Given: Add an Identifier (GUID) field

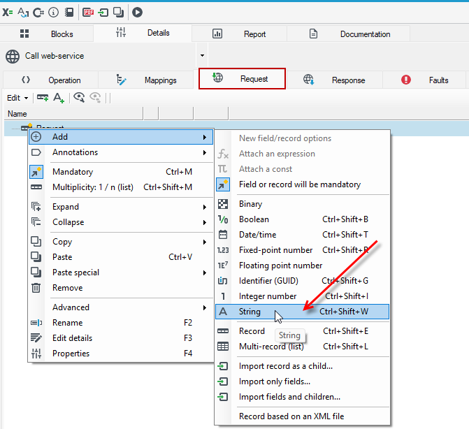Looking at the screenshot, I should pos(302,281).
